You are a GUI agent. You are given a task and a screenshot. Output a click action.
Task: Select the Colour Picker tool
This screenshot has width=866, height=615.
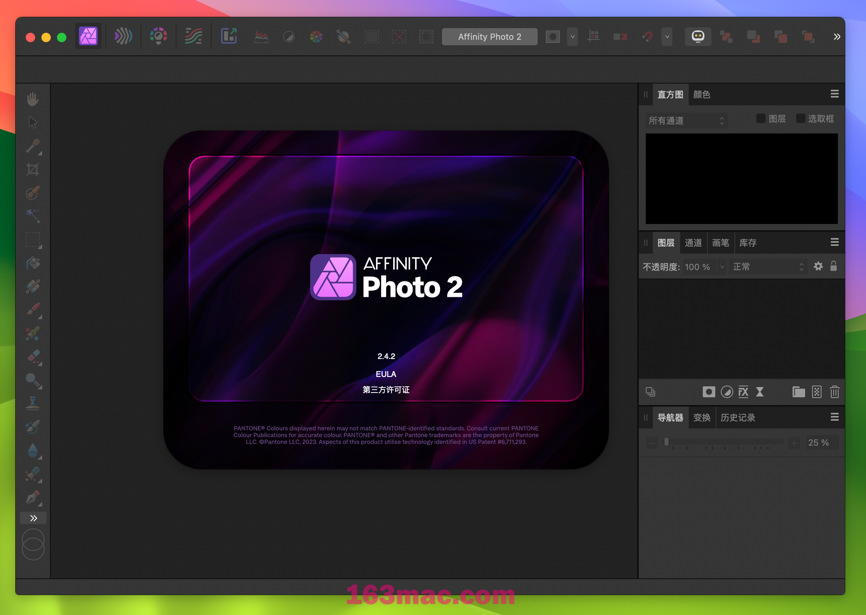tap(33, 146)
